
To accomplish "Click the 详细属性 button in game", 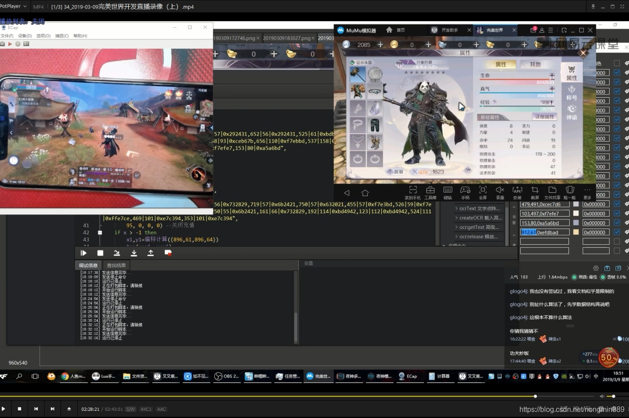I will [544, 117].
